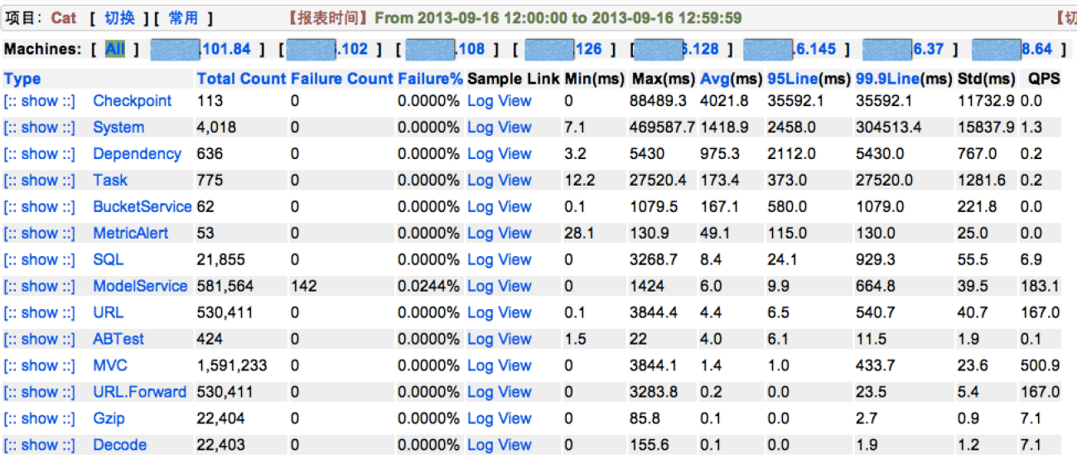Viewport: 1077px width, 464px height.
Task: Open the BucketService type link
Action: point(142,207)
